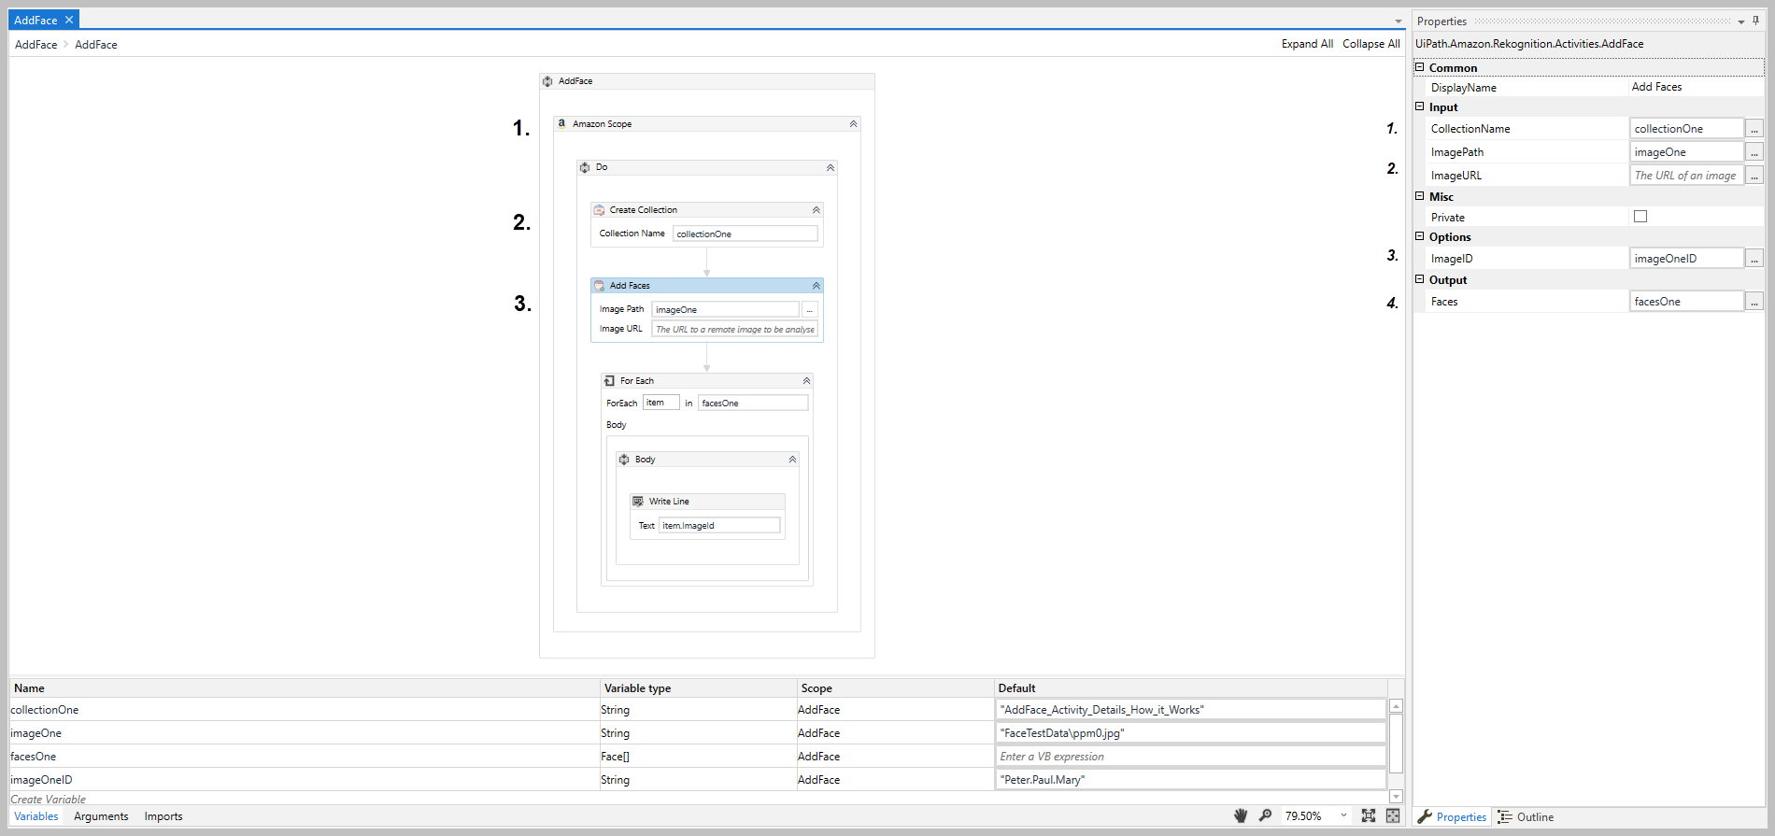This screenshot has height=836, width=1775.
Task: Switch to the Variables tab
Action: tap(36, 816)
